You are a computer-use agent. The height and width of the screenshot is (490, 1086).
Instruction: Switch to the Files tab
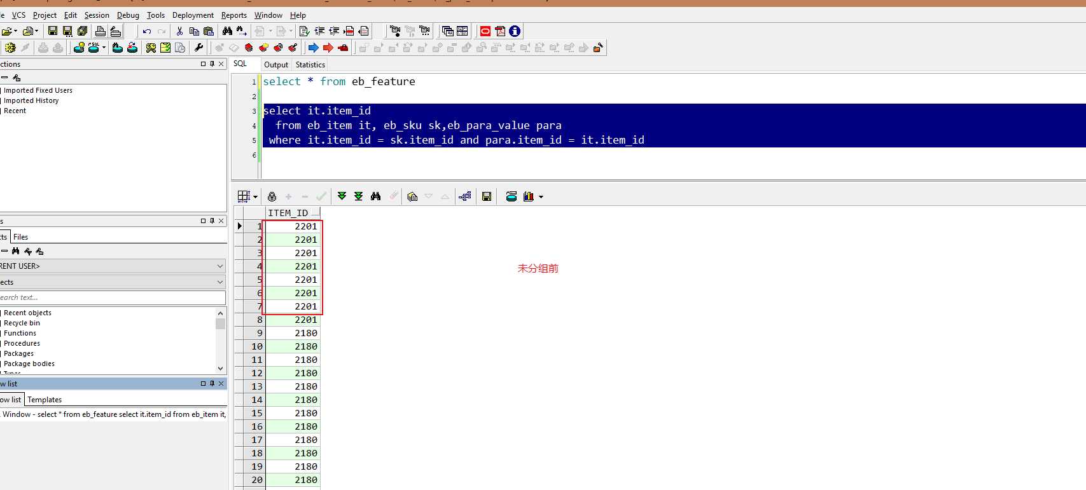[x=21, y=237]
